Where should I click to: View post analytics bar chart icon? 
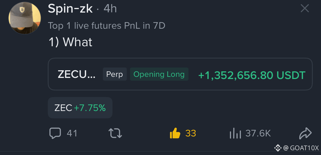tap(235, 133)
